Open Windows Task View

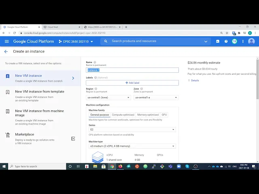[78, 166]
